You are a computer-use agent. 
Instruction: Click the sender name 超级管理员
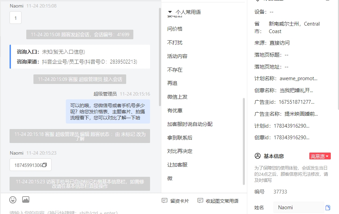point(105,94)
